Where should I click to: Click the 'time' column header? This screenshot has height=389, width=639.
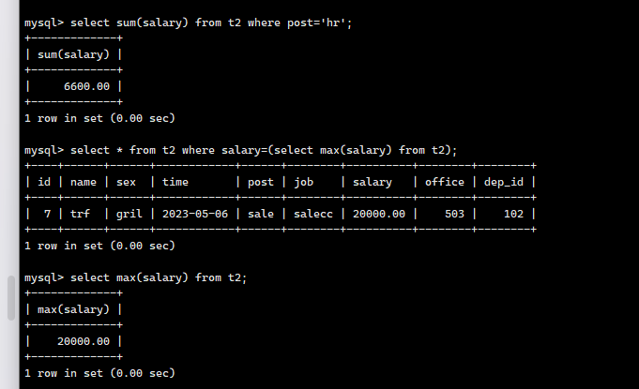pyautogui.click(x=175, y=182)
